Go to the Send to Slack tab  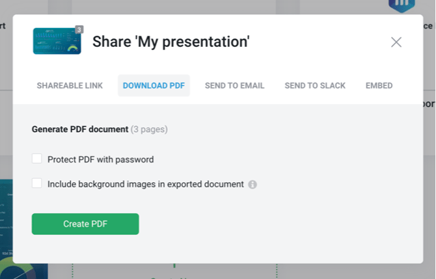315,86
